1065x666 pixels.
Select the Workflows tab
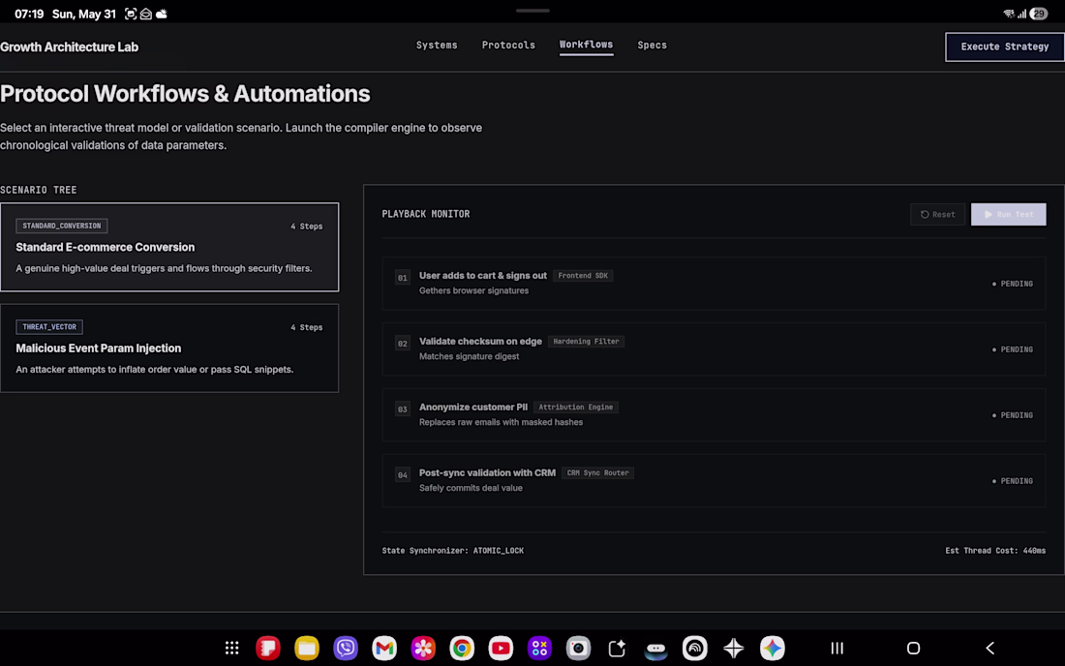pyautogui.click(x=586, y=45)
